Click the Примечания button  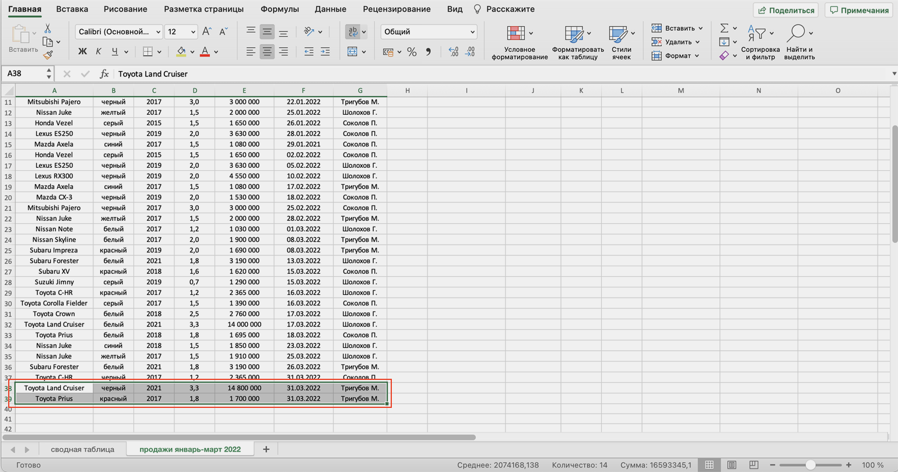[x=860, y=10]
